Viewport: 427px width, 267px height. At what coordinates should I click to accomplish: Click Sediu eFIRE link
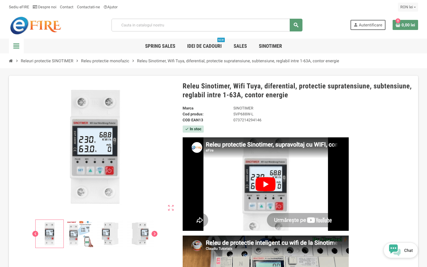pos(19,7)
